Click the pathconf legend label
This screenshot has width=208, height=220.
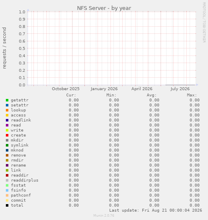21,195
